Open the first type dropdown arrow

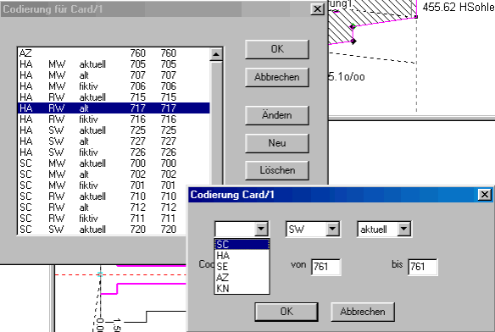click(x=261, y=230)
